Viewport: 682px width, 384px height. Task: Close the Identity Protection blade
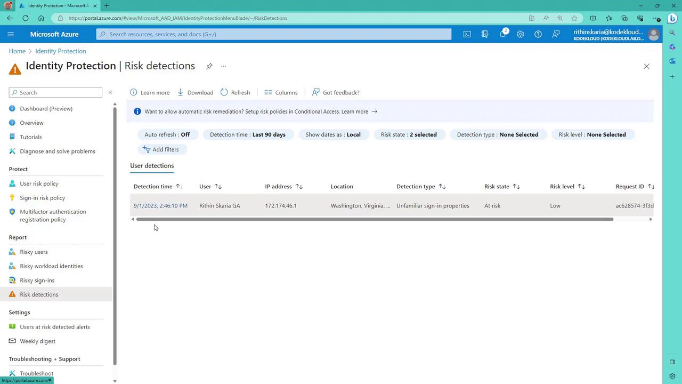coord(646,66)
